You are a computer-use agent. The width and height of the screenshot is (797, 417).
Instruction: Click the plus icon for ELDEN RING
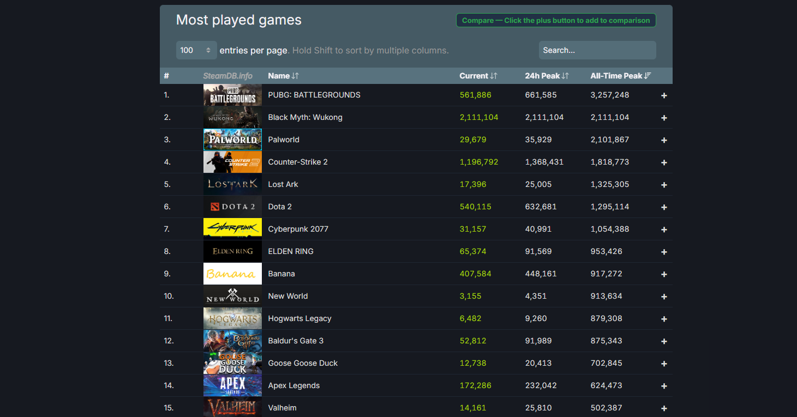(664, 252)
